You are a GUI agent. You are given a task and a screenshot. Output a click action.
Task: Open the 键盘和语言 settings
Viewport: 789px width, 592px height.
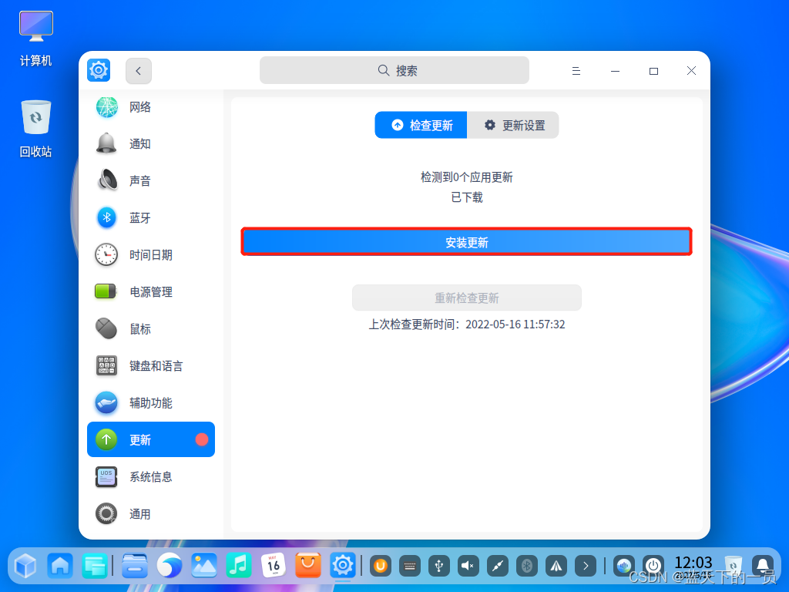tap(150, 365)
